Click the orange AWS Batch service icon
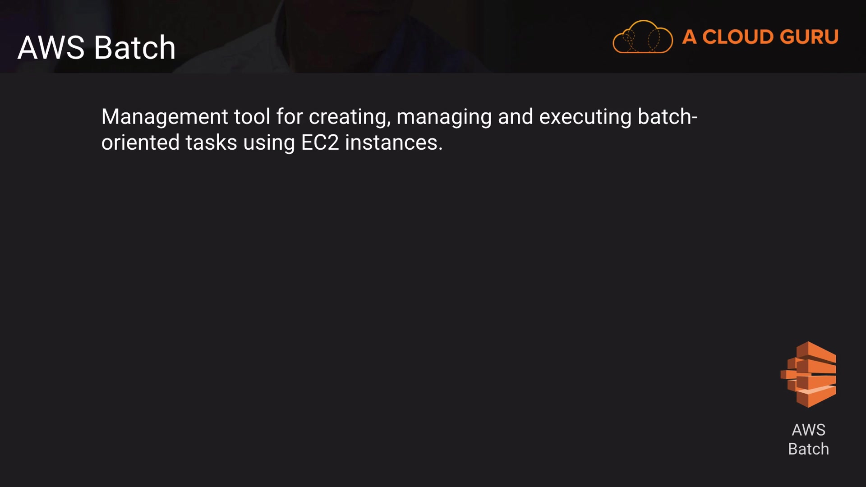 click(808, 374)
